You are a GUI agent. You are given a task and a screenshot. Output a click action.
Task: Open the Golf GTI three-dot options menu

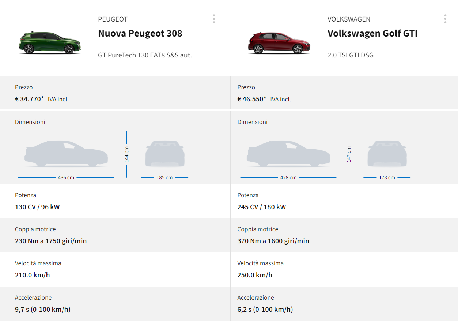(x=445, y=19)
